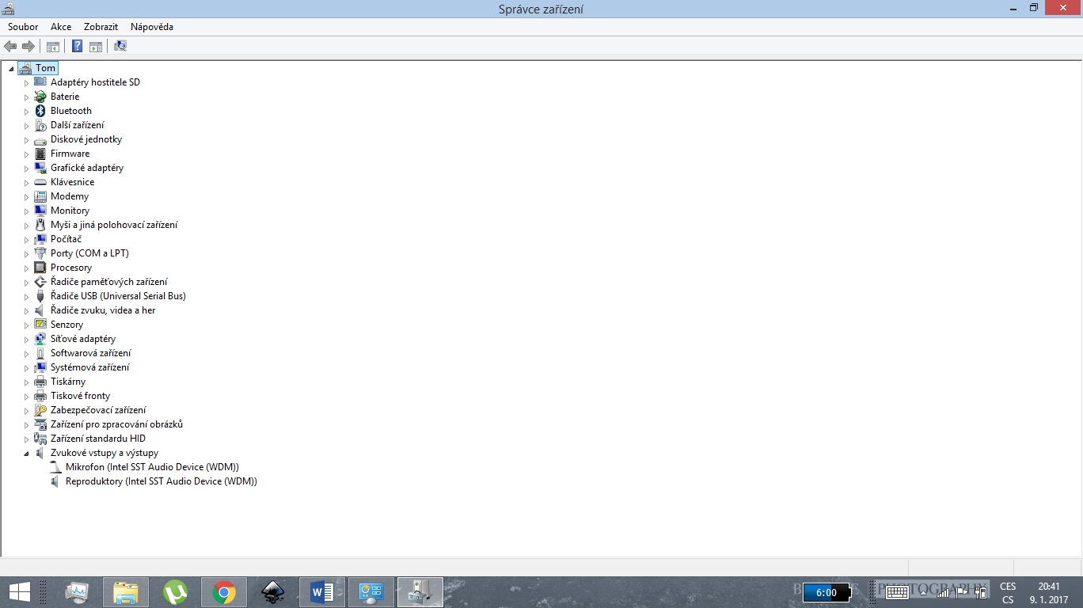Click Scan for hardware changes toolbar icon
Screen dimensions: 1083x608
pyautogui.click(x=120, y=46)
